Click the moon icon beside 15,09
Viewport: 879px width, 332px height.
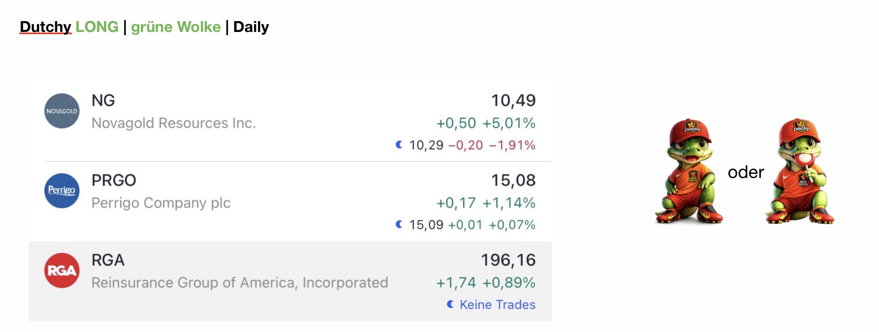click(x=399, y=224)
